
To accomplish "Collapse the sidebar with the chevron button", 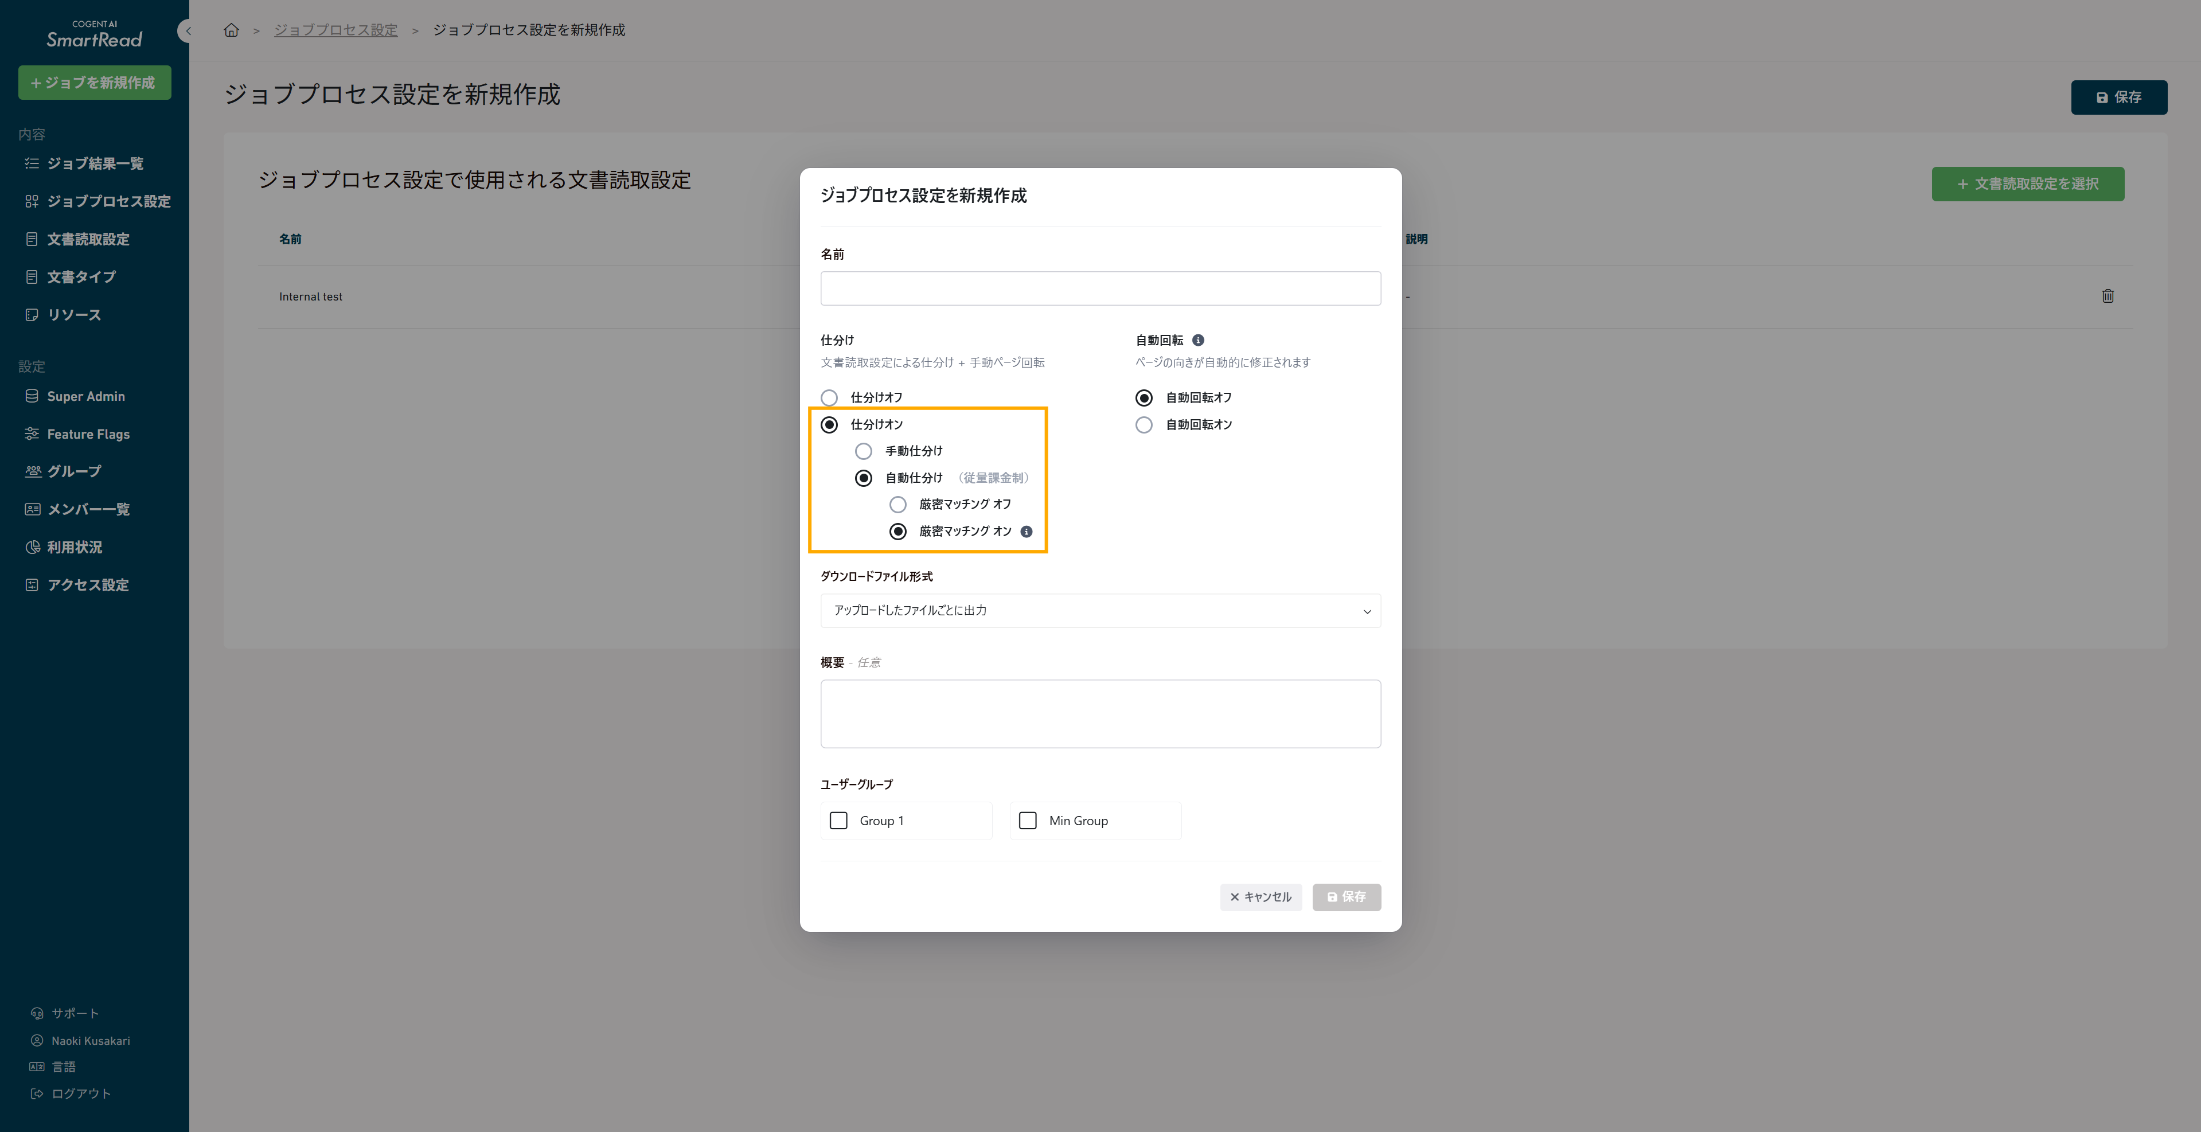I will 187,32.
